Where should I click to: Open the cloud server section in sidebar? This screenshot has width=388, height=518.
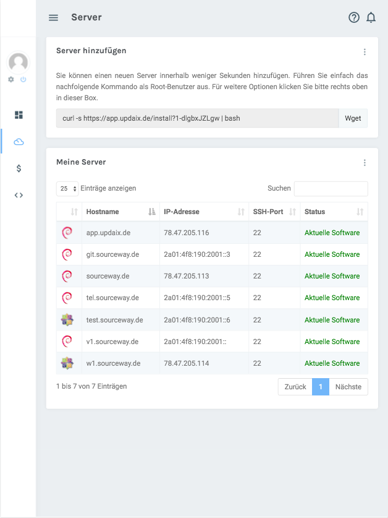18,141
